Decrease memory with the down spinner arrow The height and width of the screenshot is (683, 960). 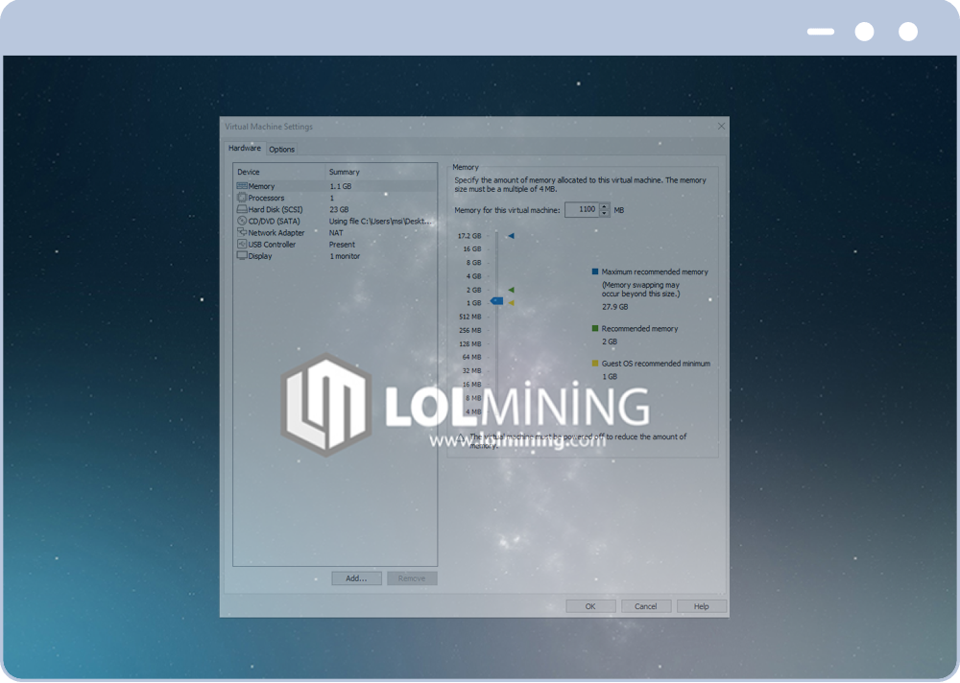pyautogui.click(x=604, y=213)
